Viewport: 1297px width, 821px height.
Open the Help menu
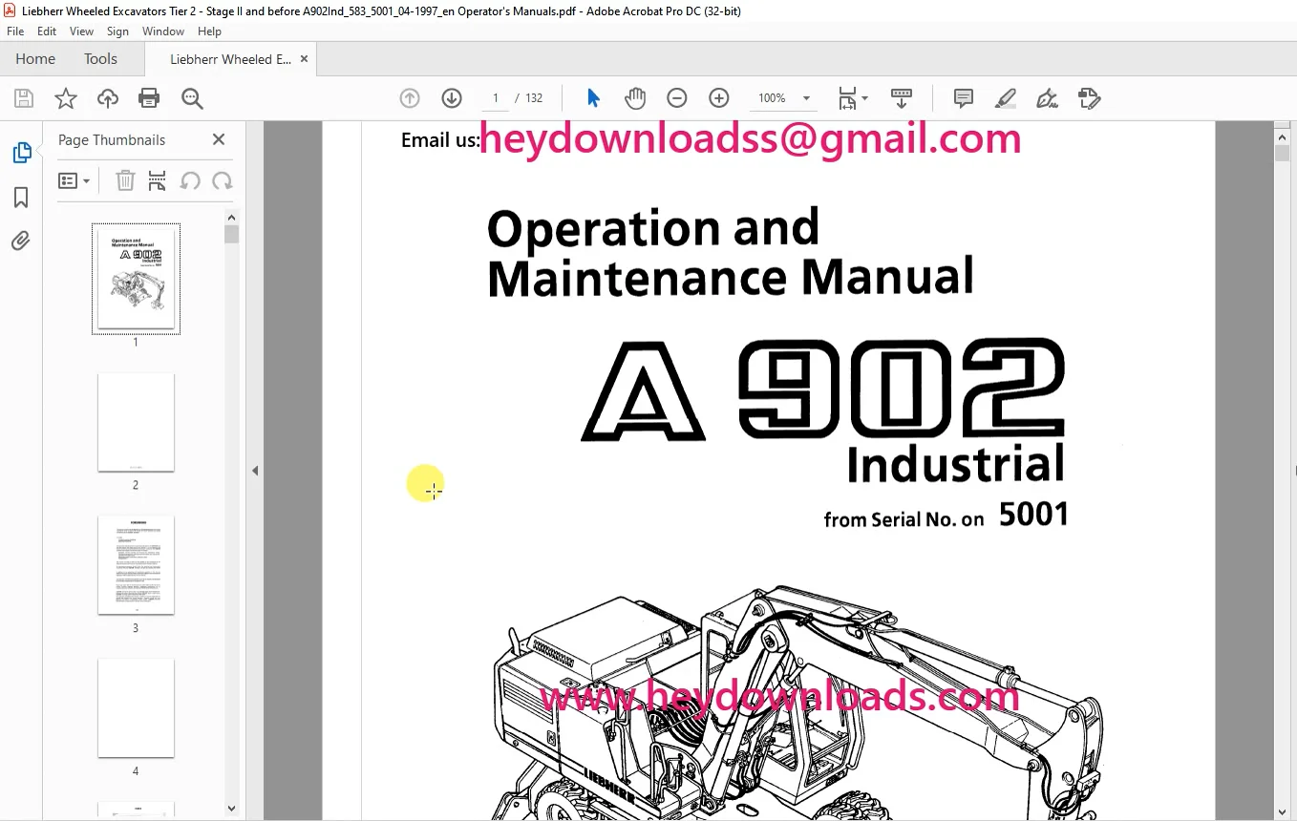[x=209, y=32]
